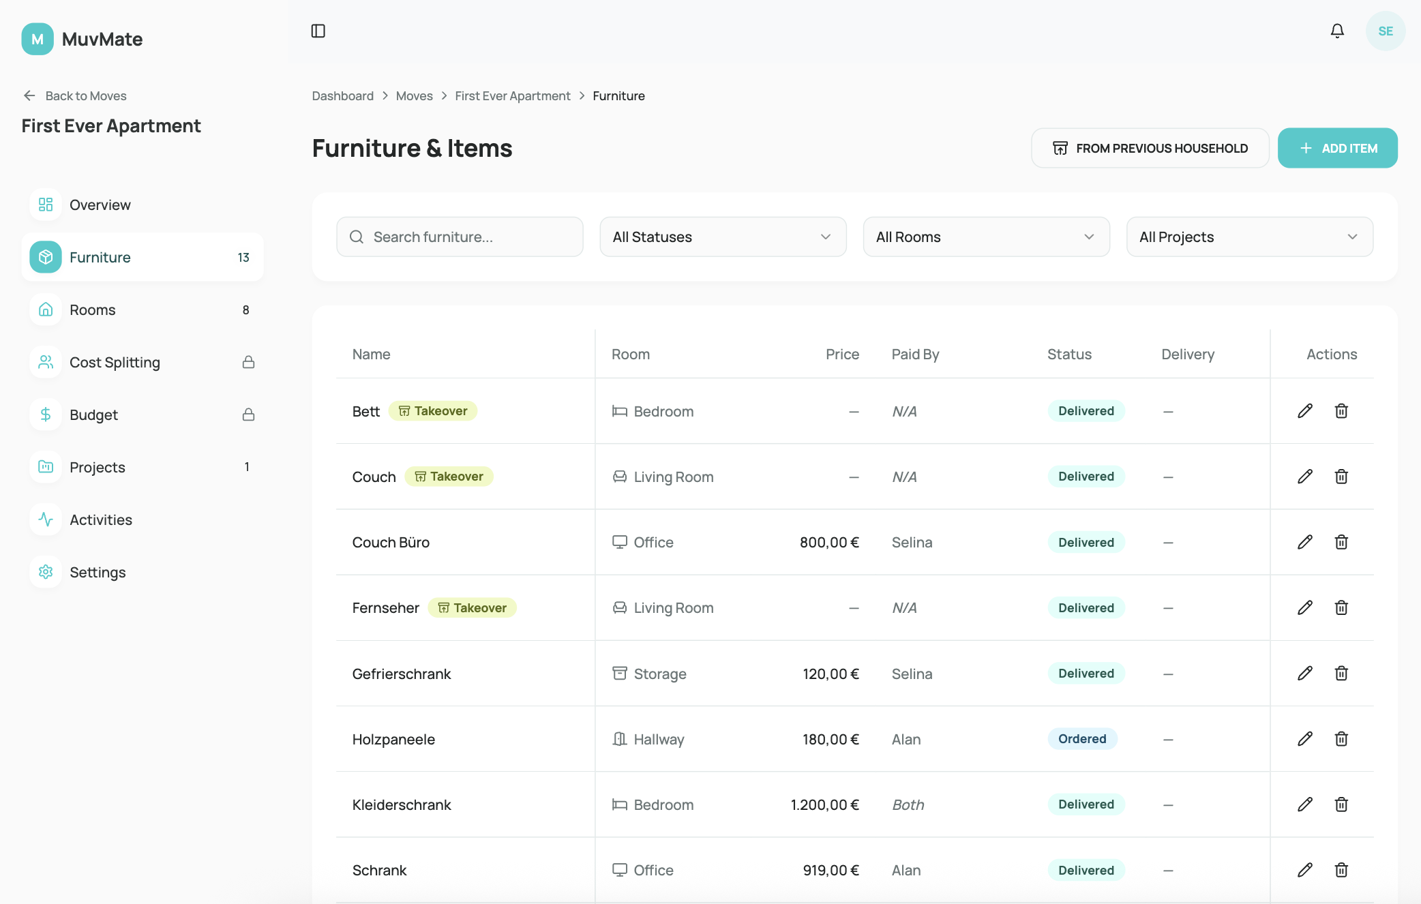Click the SE user avatar
Screen dimensions: 1421x904
(x=1385, y=31)
